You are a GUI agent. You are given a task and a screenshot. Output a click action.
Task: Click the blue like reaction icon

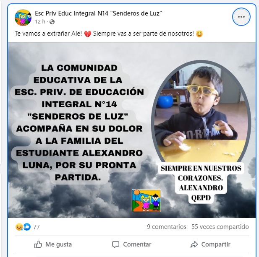pyautogui.click(x=27, y=227)
